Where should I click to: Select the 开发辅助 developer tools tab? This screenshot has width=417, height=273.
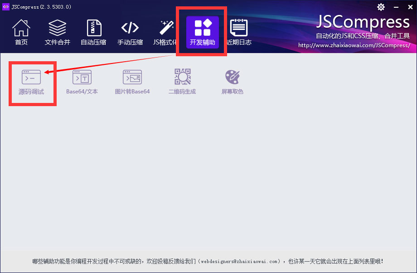[x=203, y=32]
